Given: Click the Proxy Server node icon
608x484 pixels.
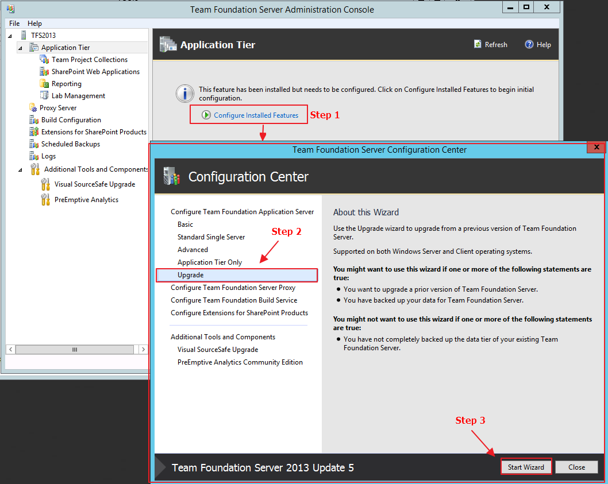Looking at the screenshot, I should pos(33,107).
